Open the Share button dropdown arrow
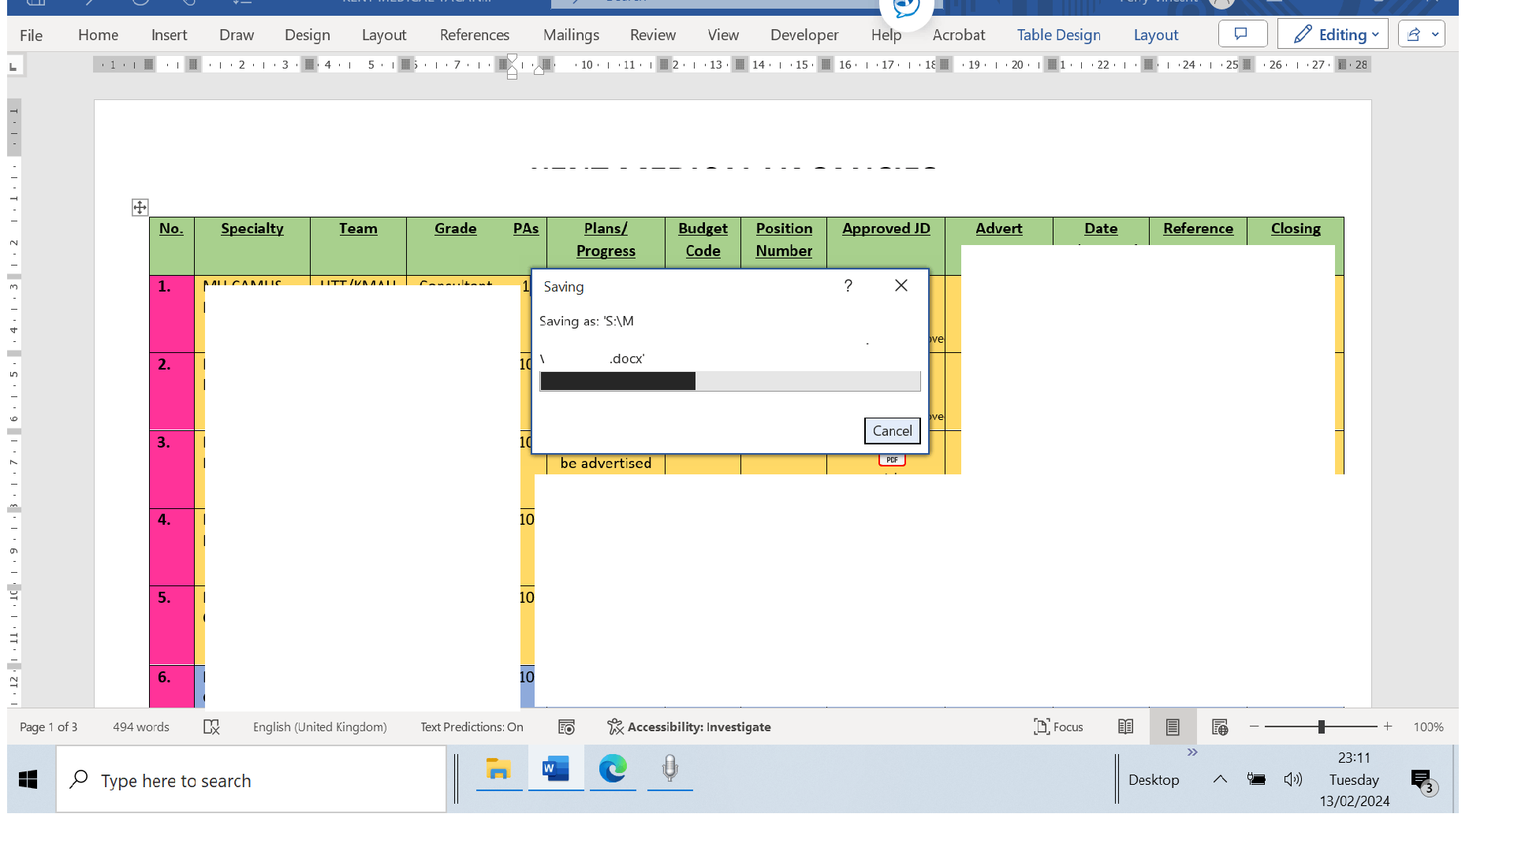1514x851 pixels. point(1435,34)
